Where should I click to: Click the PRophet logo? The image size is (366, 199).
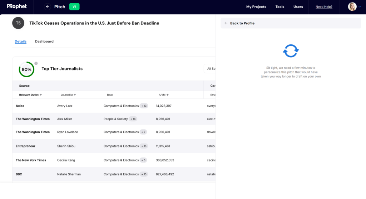tap(17, 6)
